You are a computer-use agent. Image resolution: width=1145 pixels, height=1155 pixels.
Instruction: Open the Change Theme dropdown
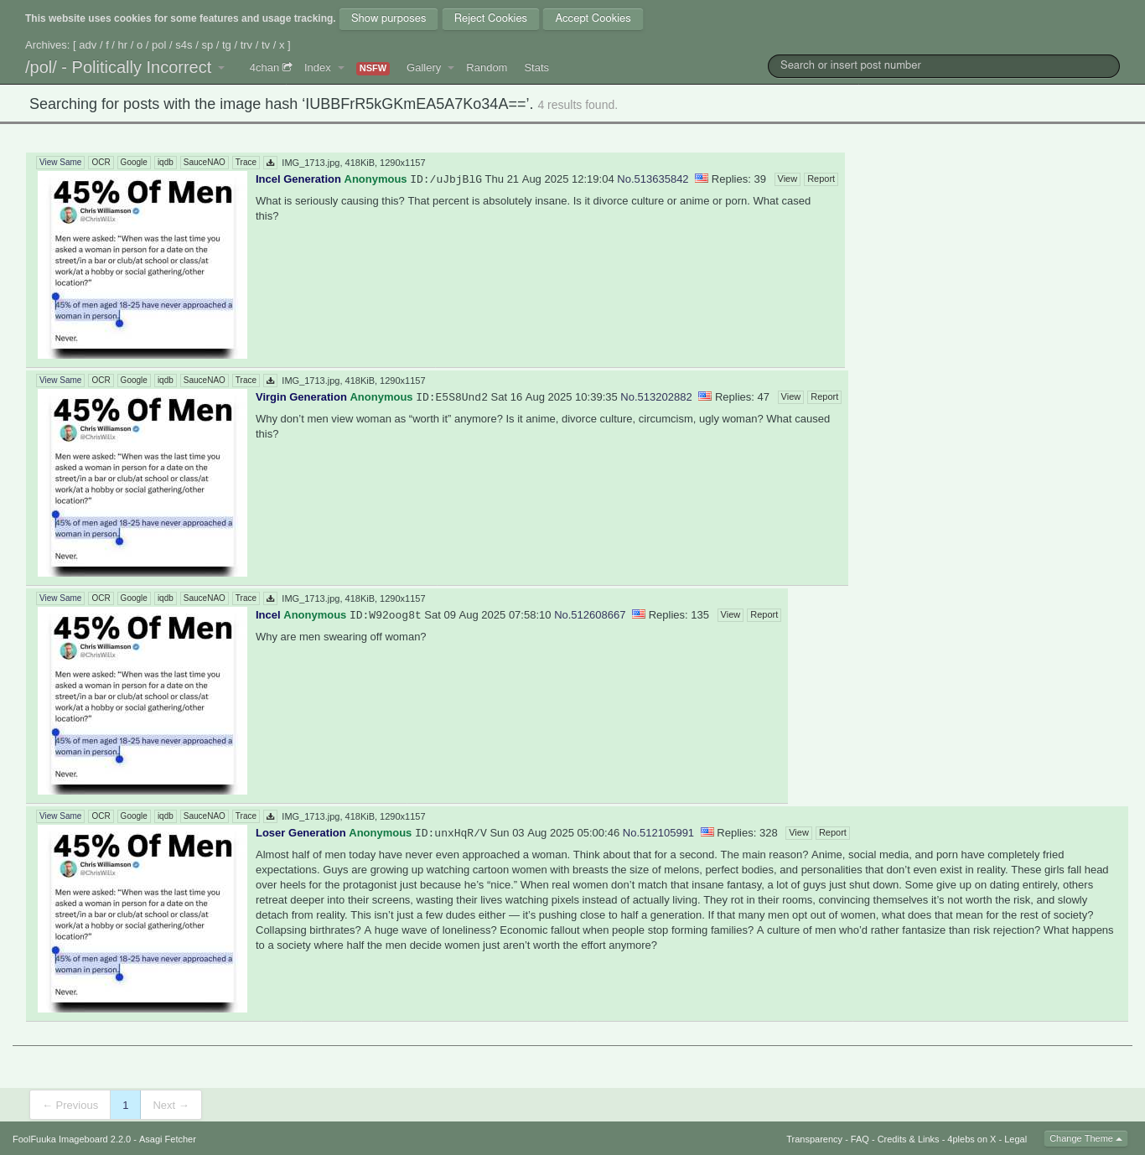pyautogui.click(x=1085, y=1138)
